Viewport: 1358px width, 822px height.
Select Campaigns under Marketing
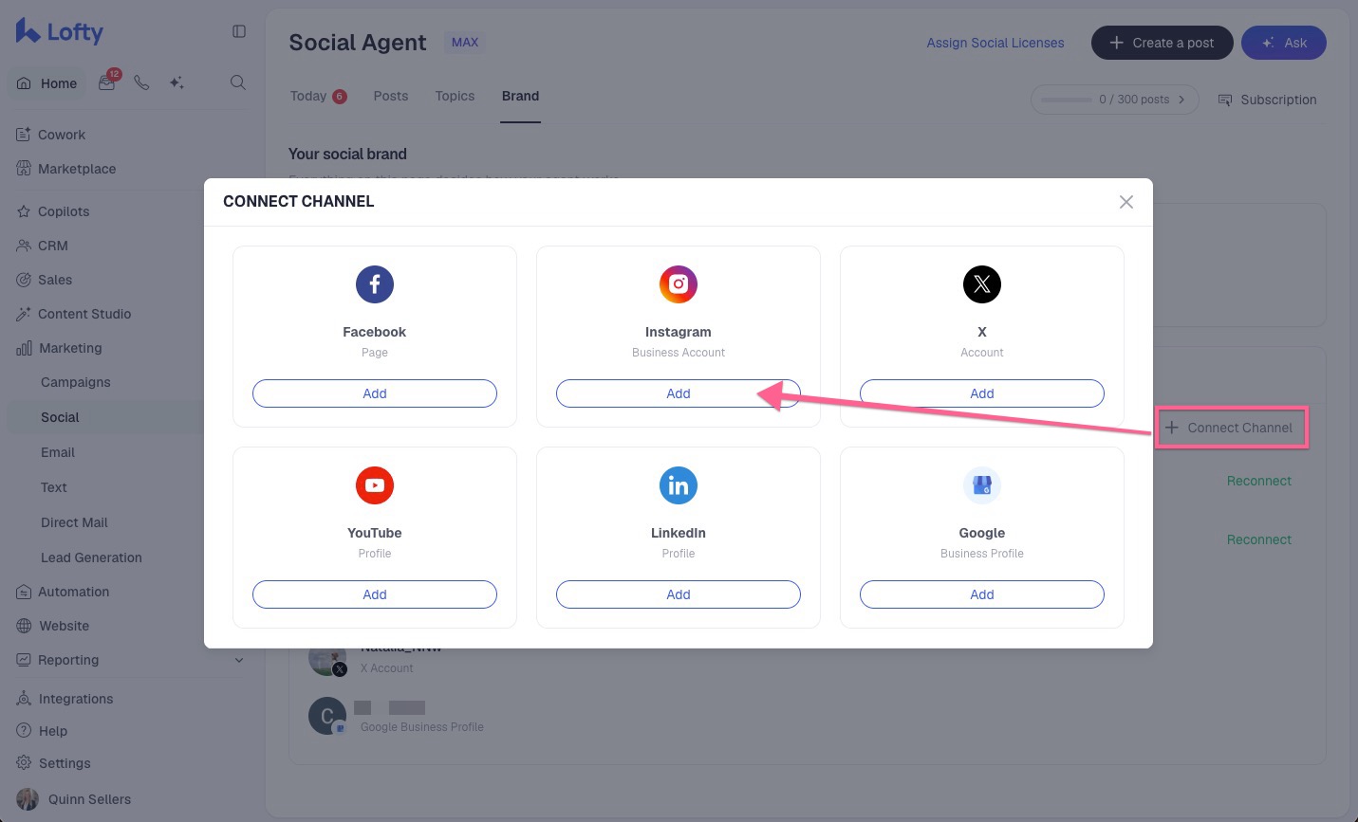click(x=76, y=382)
